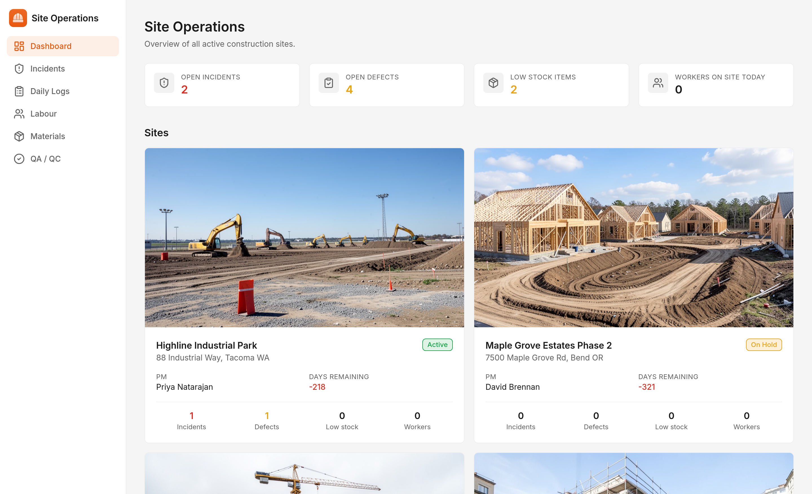Click the package icon on Low Stock Items card
The height and width of the screenshot is (494, 812).
[x=493, y=83]
